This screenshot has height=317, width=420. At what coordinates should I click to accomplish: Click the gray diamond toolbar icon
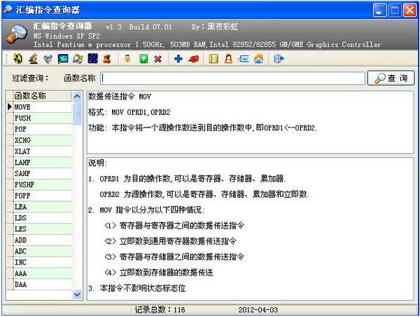tap(48, 59)
